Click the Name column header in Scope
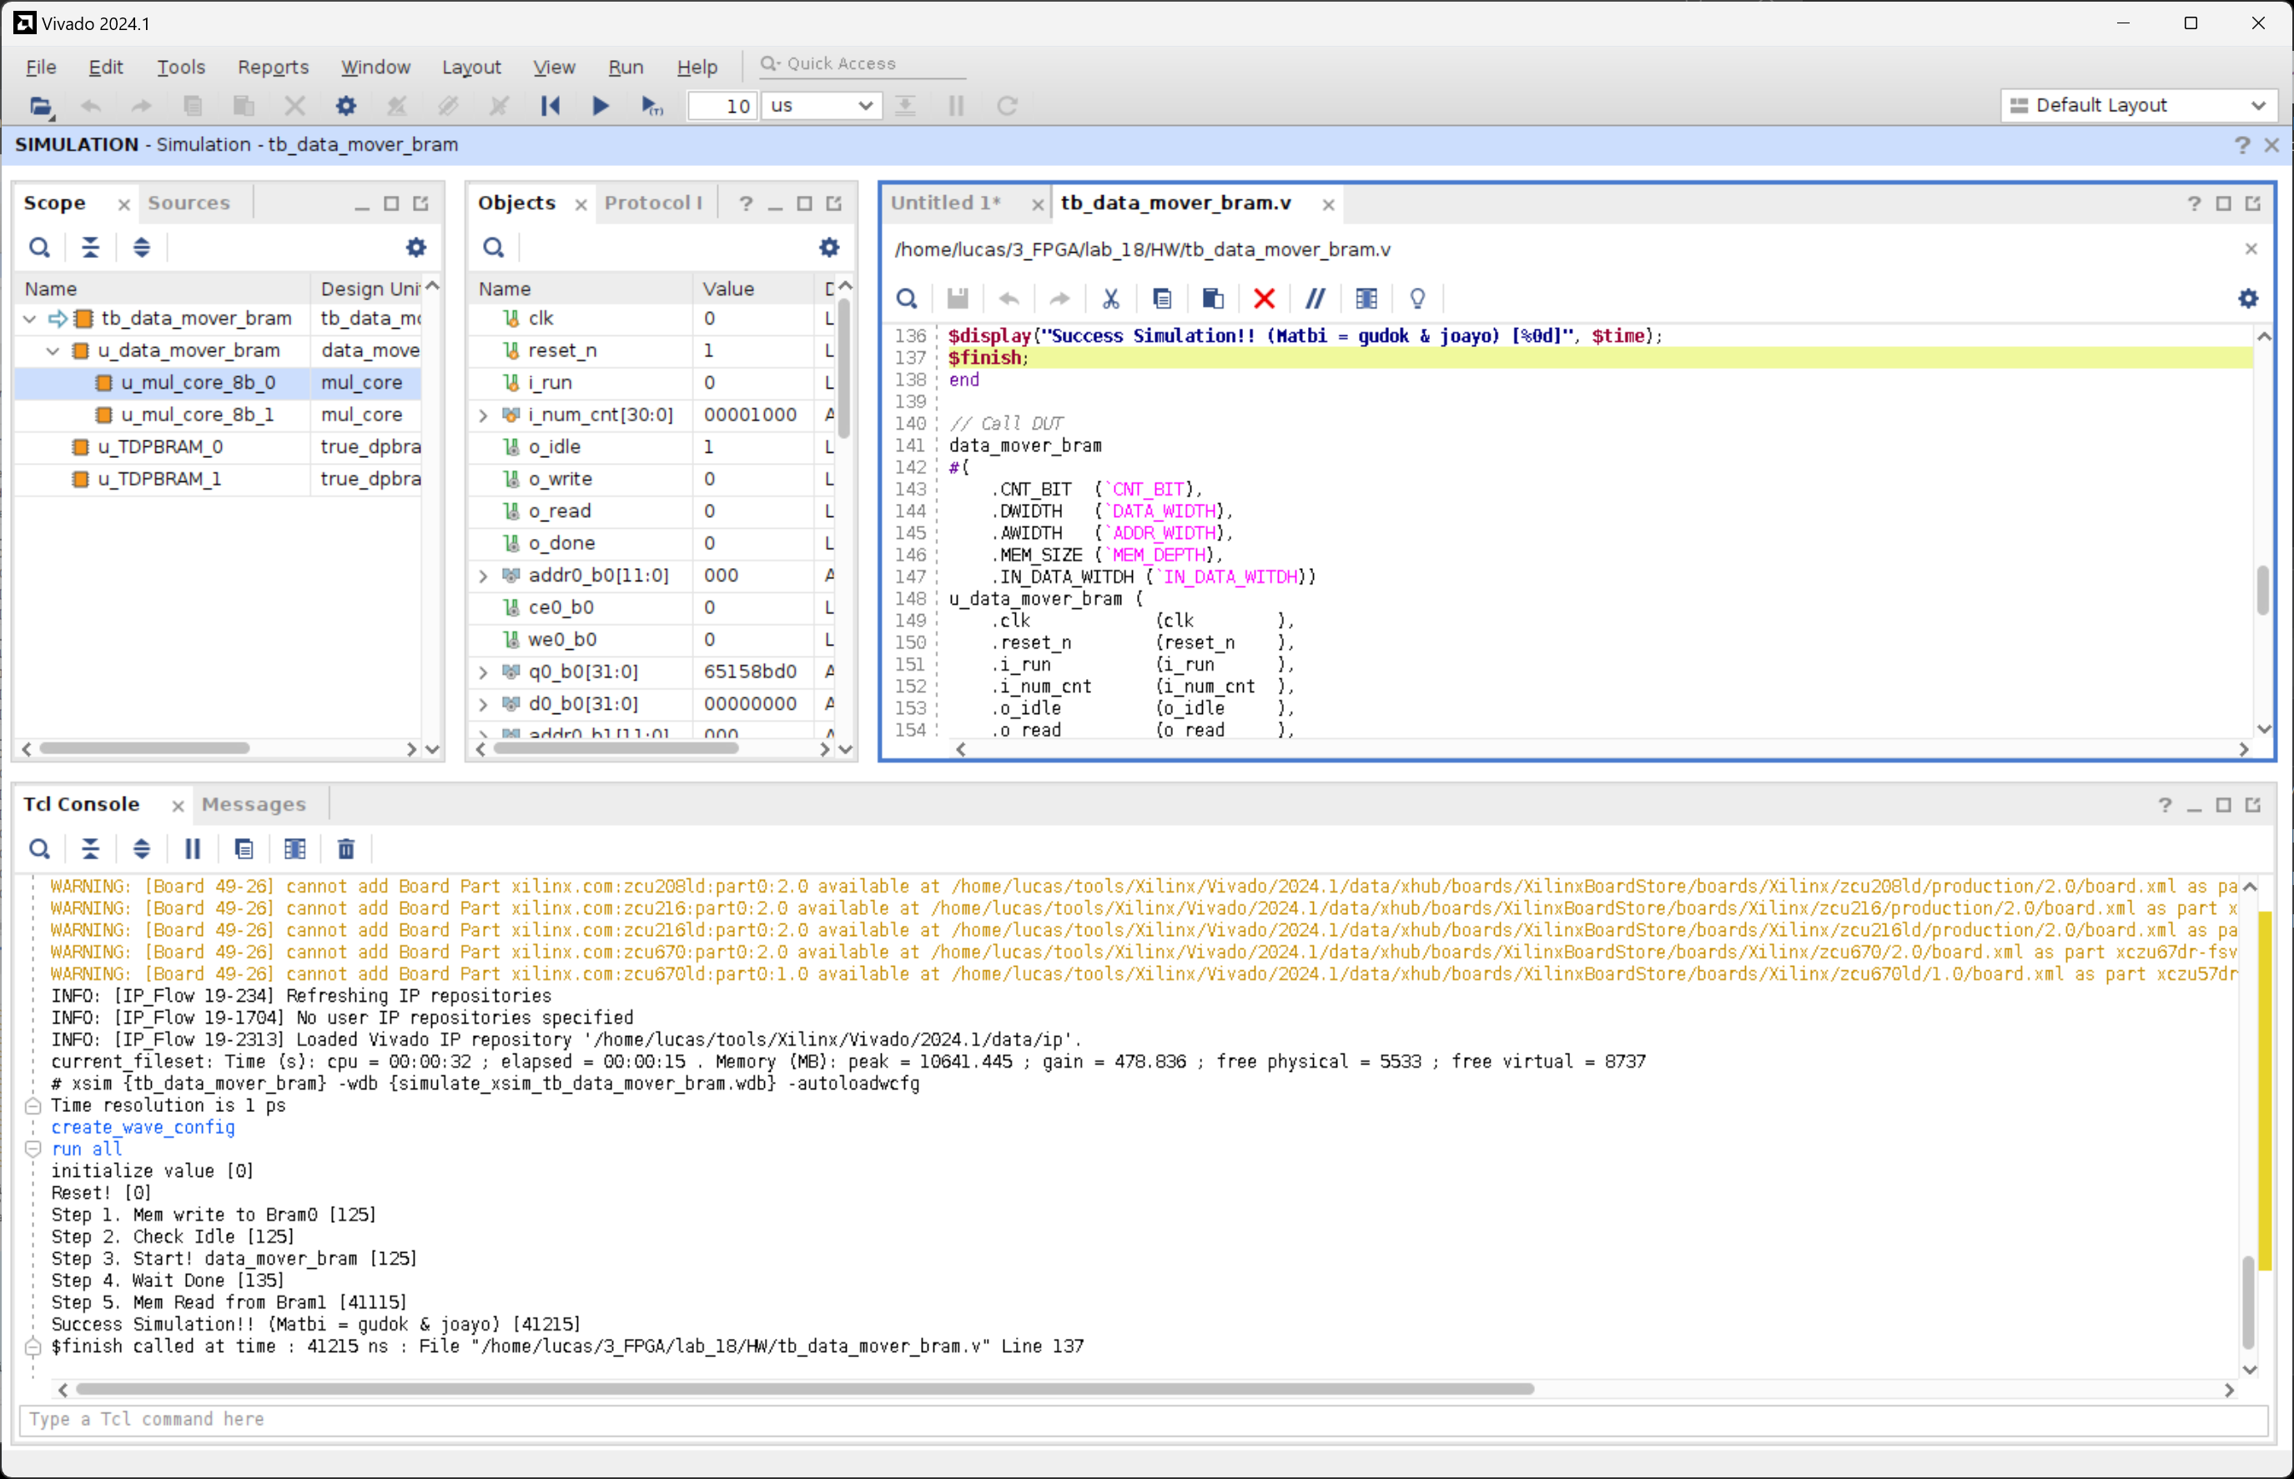 tap(163, 288)
